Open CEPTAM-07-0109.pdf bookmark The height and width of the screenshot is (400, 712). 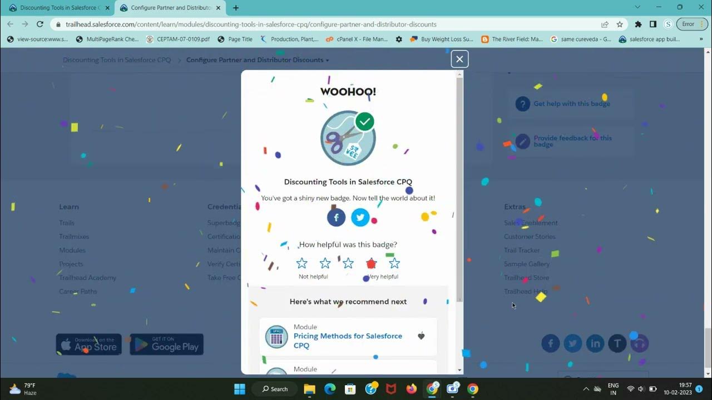tap(178, 39)
